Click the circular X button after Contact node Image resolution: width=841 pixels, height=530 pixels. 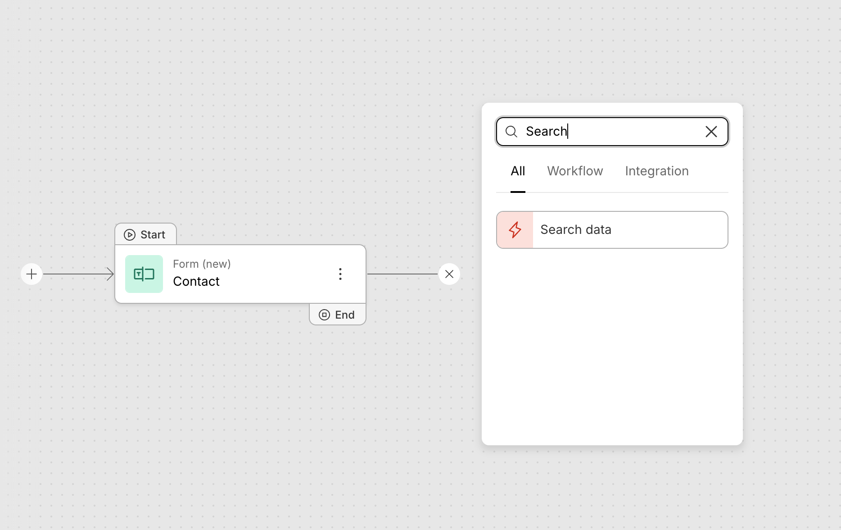pyautogui.click(x=449, y=274)
